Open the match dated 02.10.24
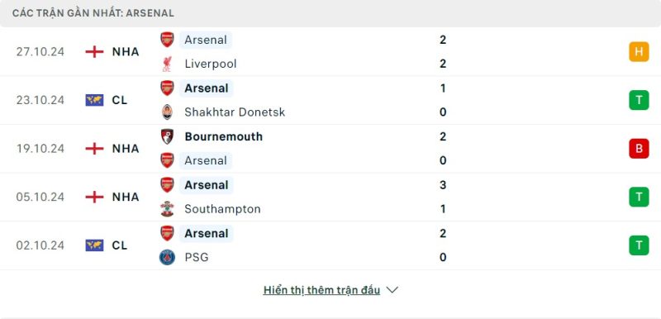661x319 pixels. pyautogui.click(x=330, y=245)
